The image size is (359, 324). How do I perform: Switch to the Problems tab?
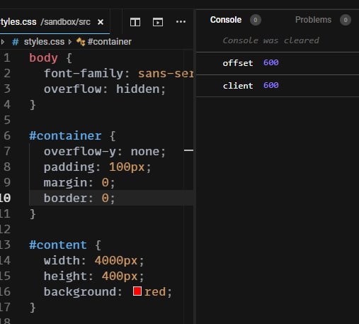313,20
